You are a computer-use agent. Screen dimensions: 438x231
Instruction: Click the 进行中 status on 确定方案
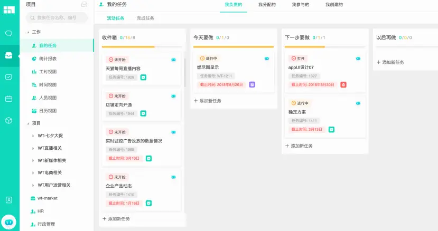(300, 103)
